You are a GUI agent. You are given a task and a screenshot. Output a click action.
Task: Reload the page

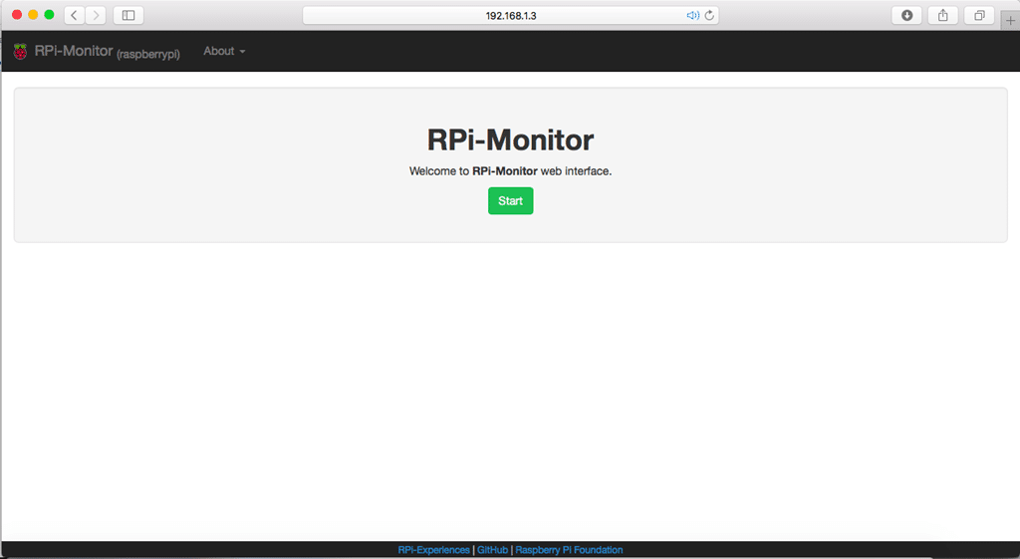click(709, 16)
